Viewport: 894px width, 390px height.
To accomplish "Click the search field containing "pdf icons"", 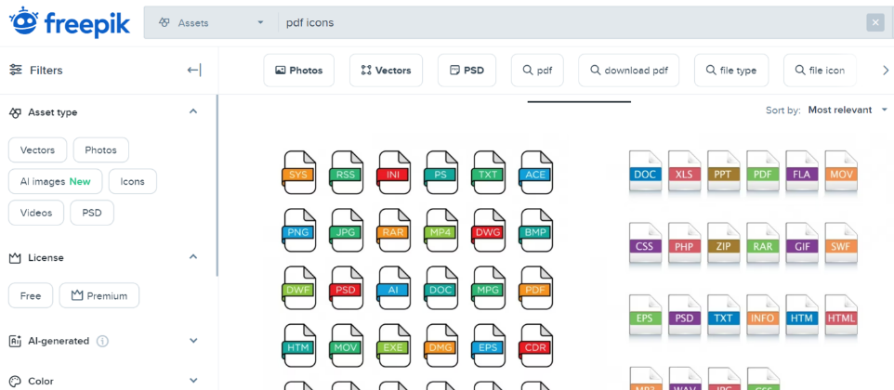I will [x=558, y=22].
